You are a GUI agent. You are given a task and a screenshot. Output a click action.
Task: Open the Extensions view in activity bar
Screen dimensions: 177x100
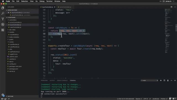[x=3, y=30]
